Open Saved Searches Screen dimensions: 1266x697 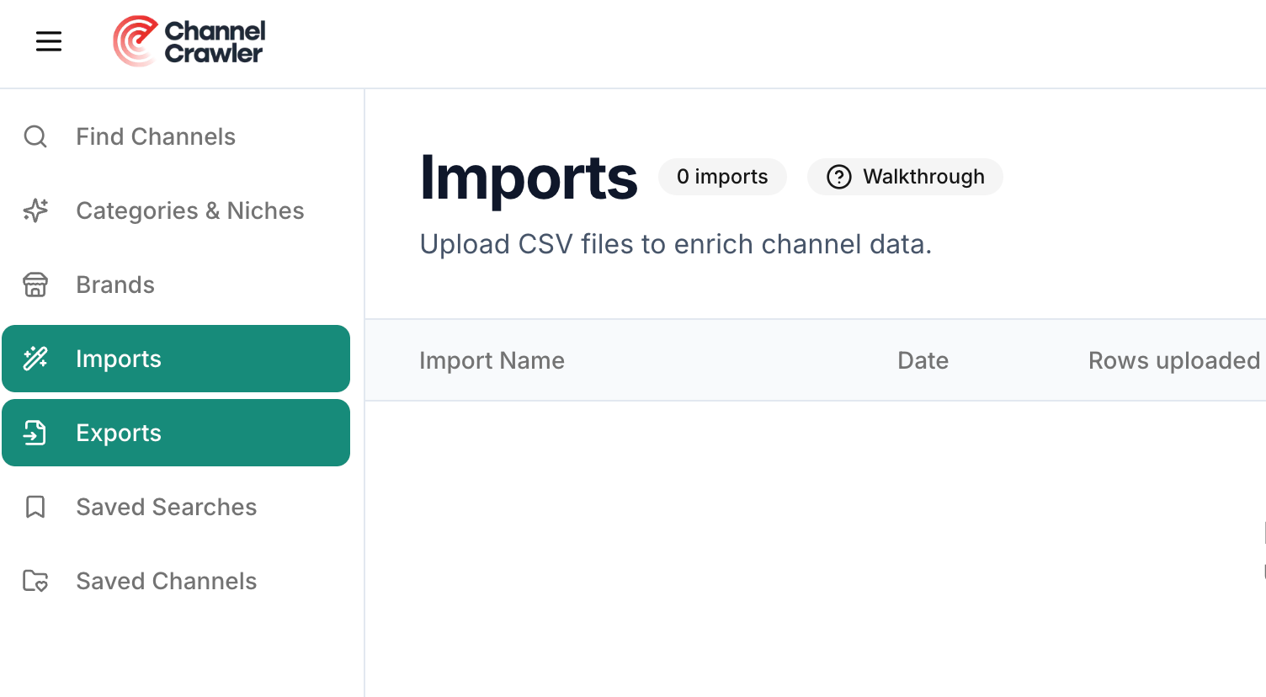click(x=167, y=506)
